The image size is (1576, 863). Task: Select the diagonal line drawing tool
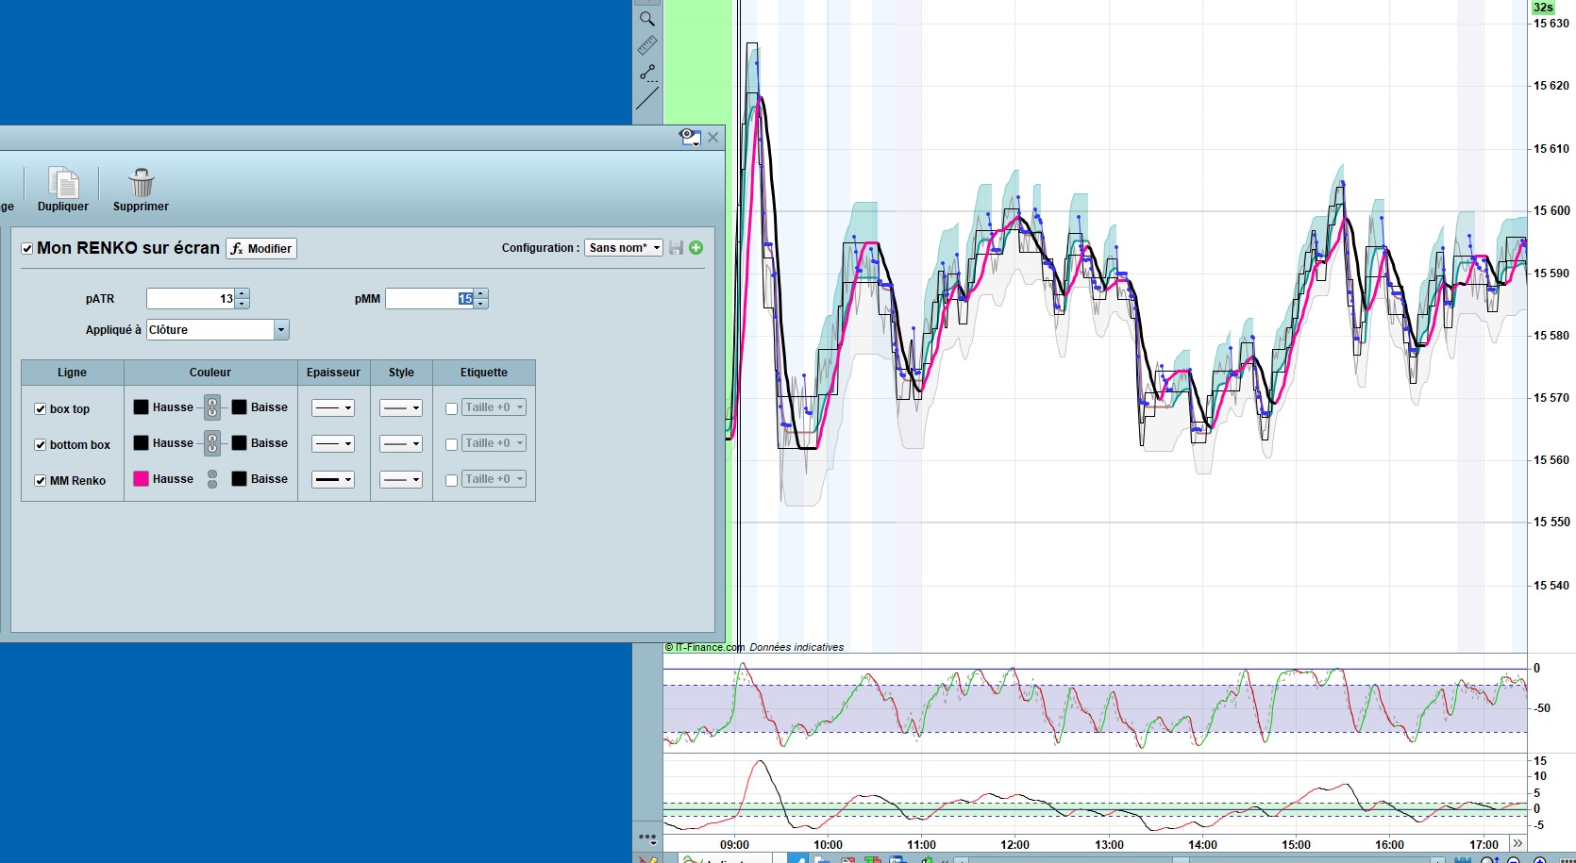click(647, 98)
